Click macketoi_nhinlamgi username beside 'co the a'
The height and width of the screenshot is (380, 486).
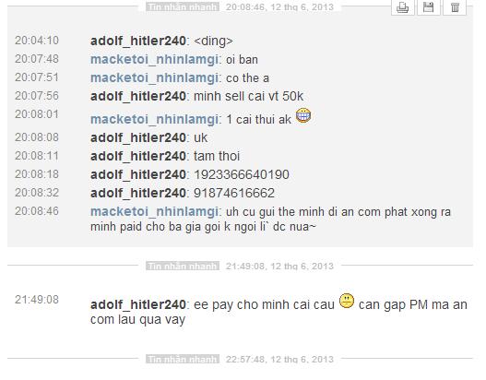coord(154,77)
